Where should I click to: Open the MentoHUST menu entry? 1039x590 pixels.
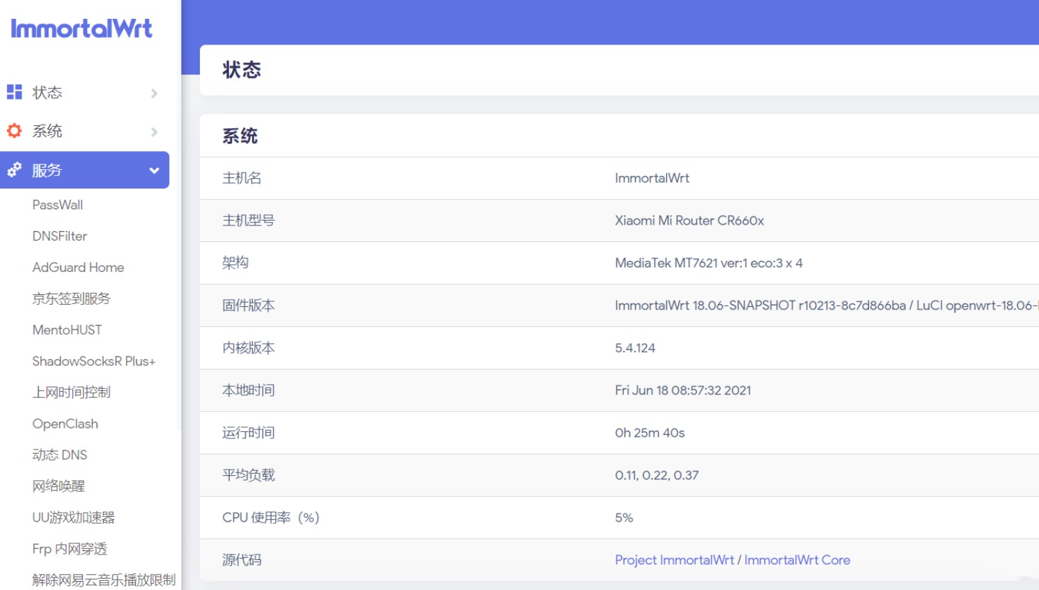click(67, 329)
